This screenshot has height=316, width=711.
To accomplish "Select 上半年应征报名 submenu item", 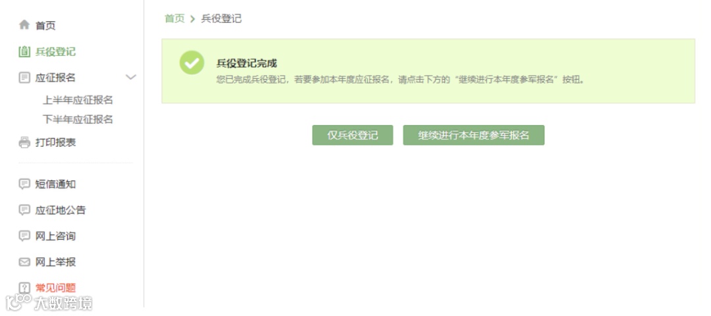I will coord(78,100).
